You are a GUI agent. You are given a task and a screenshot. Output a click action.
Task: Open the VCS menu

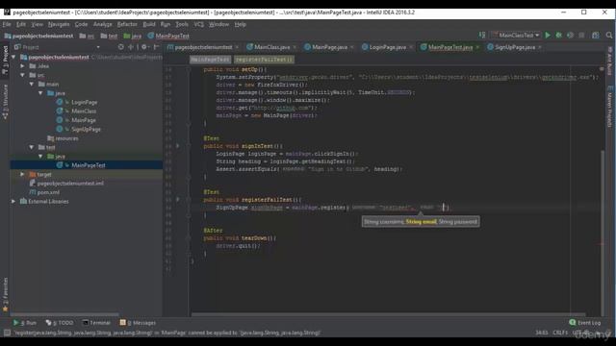click(199, 24)
